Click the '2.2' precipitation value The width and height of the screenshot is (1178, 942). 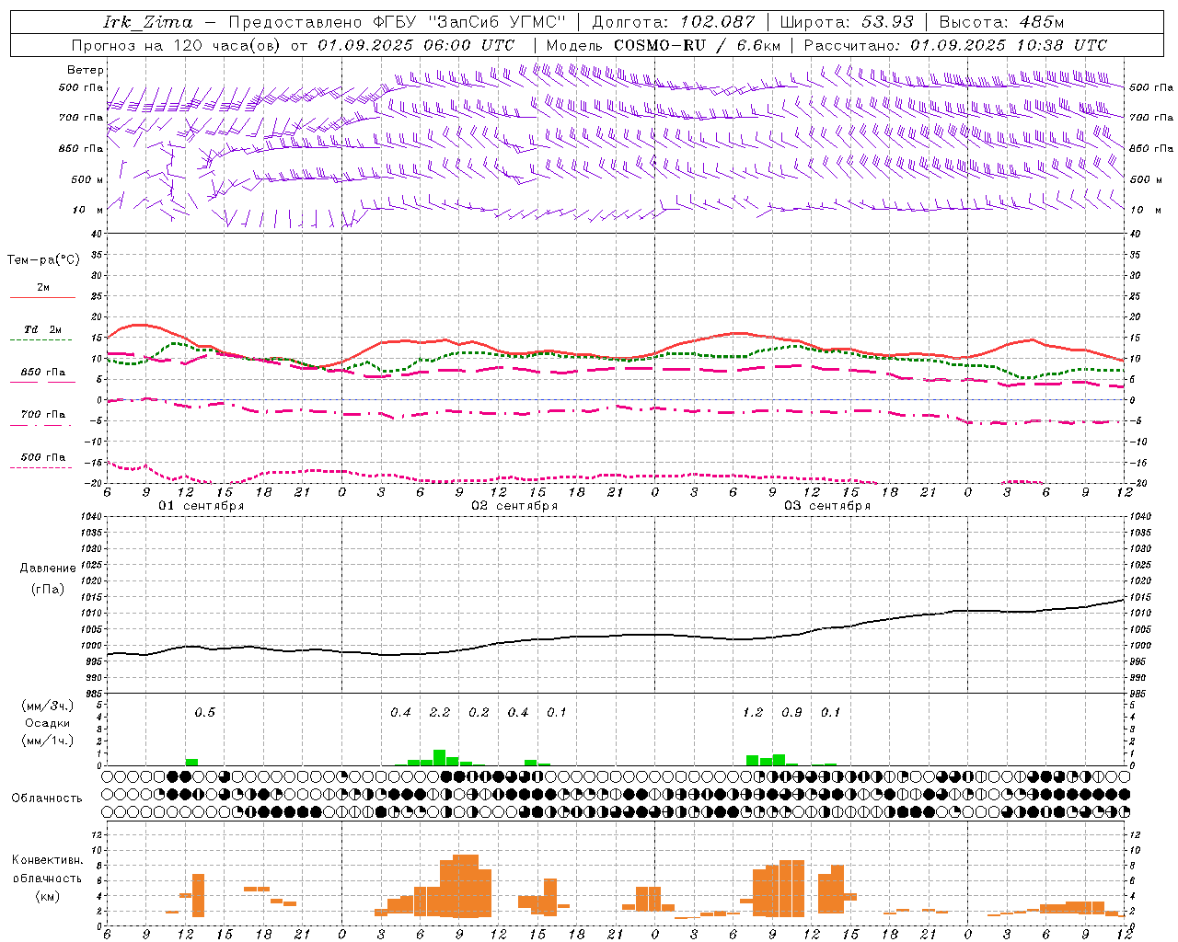click(x=440, y=712)
